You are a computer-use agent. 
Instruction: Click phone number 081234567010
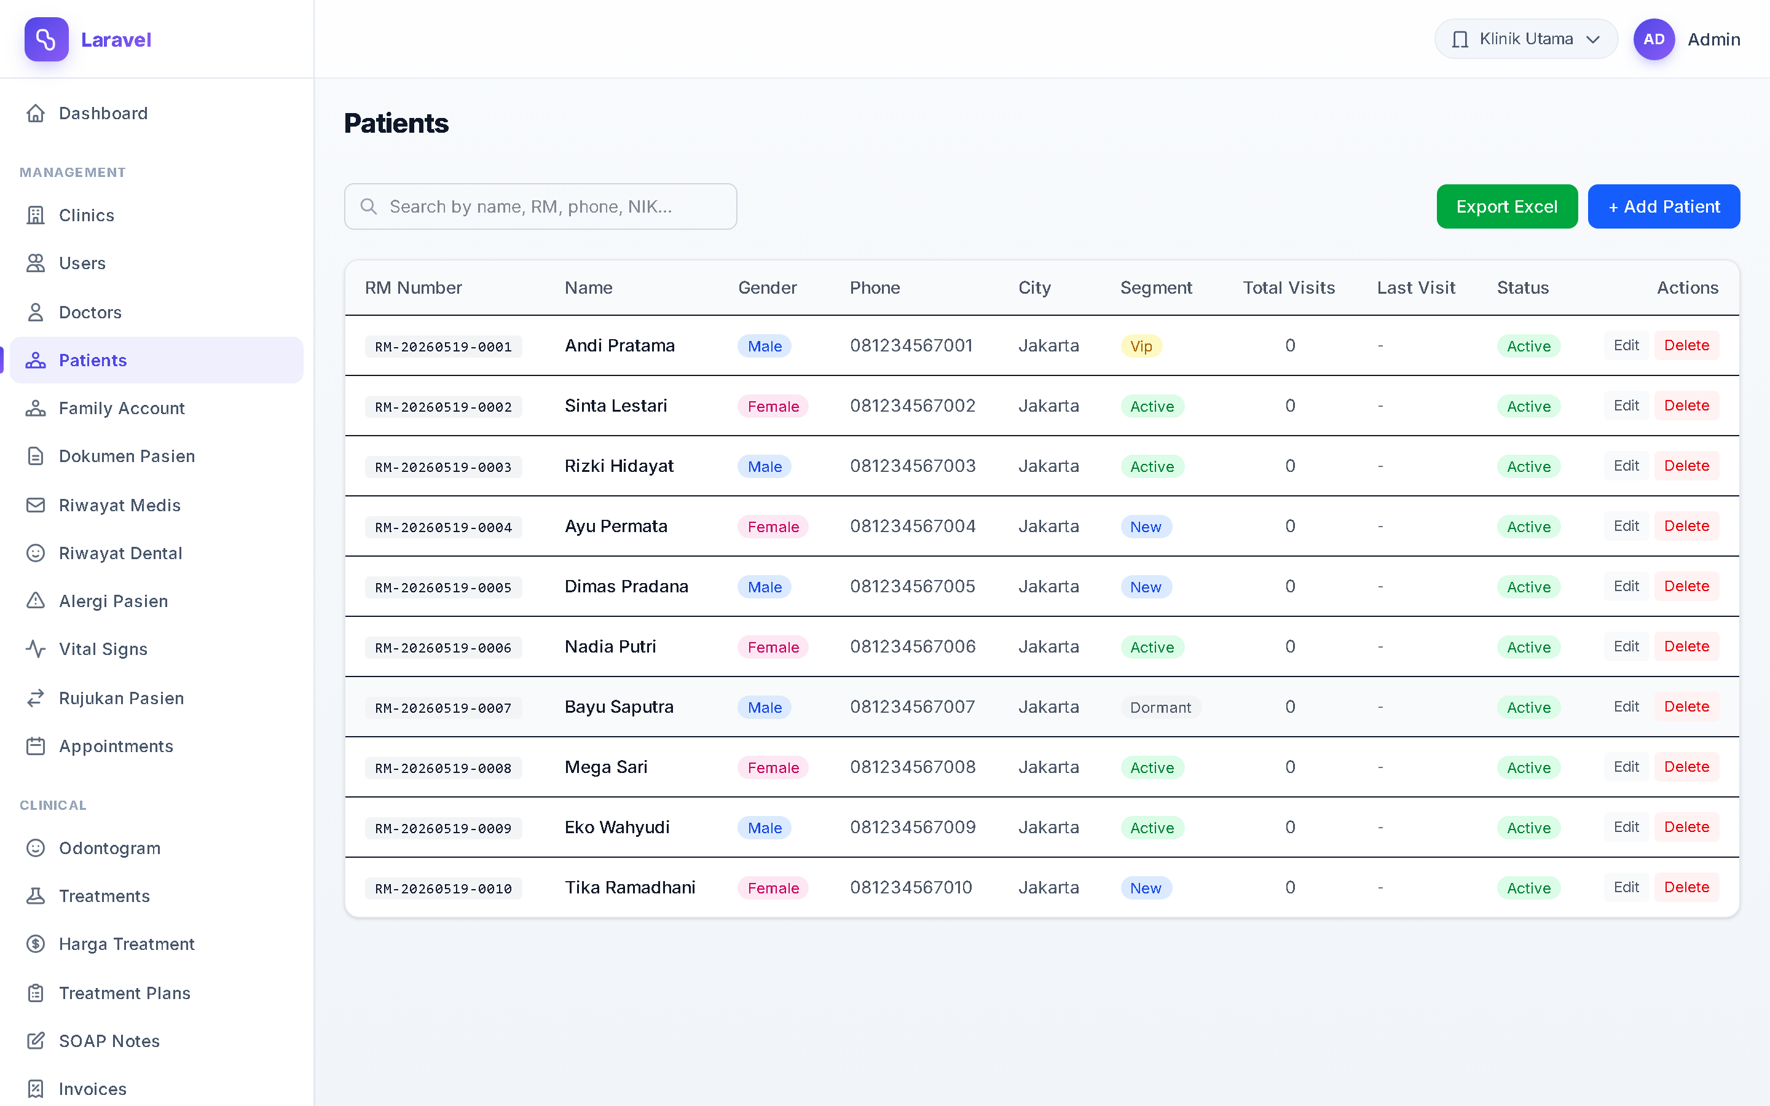coord(911,887)
